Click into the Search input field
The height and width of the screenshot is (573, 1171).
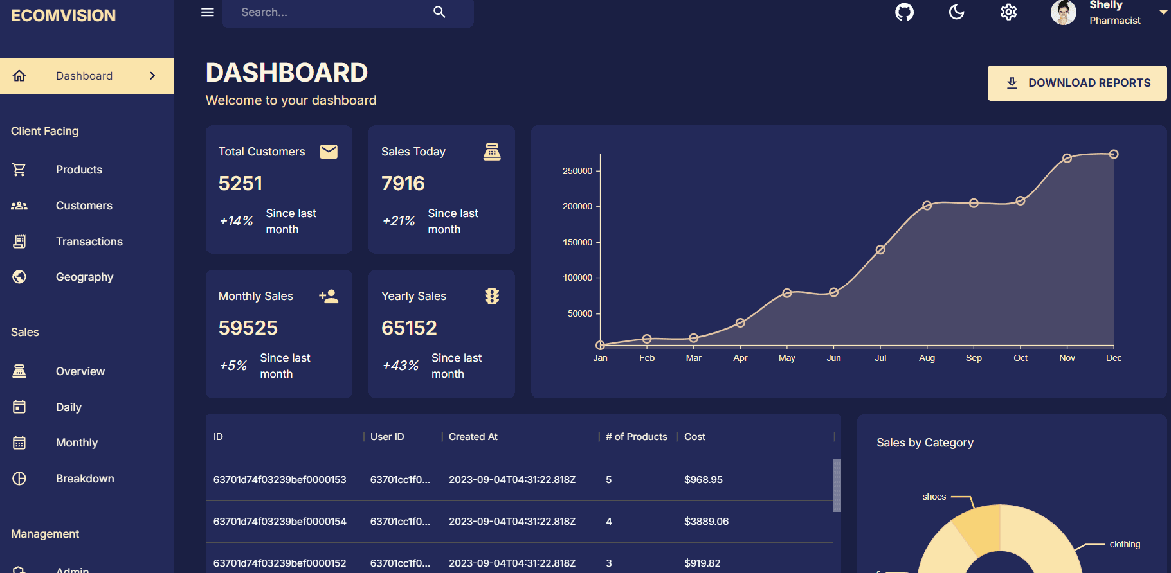point(328,12)
